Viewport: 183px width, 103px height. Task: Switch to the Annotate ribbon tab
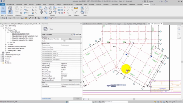(x=51, y=5)
